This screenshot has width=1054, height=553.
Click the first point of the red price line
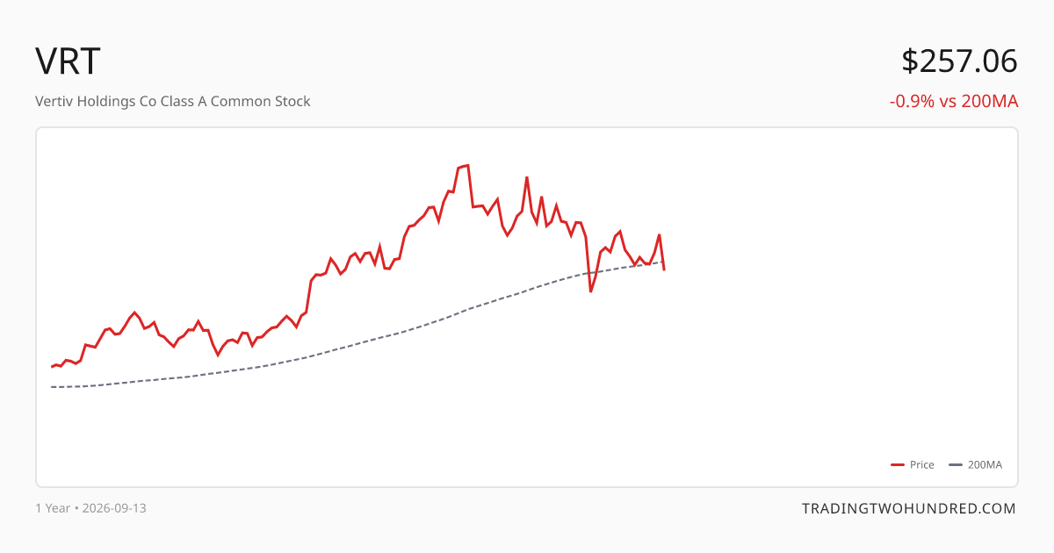pyautogui.click(x=52, y=367)
